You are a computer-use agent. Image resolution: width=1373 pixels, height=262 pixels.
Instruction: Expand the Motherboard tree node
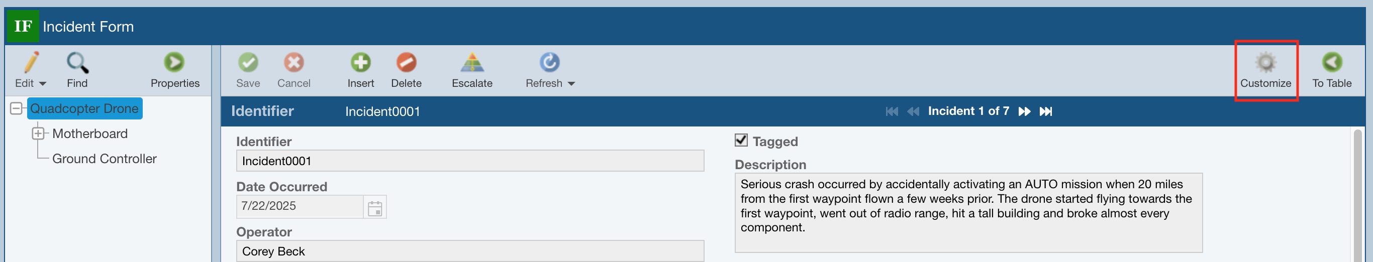pyautogui.click(x=38, y=133)
